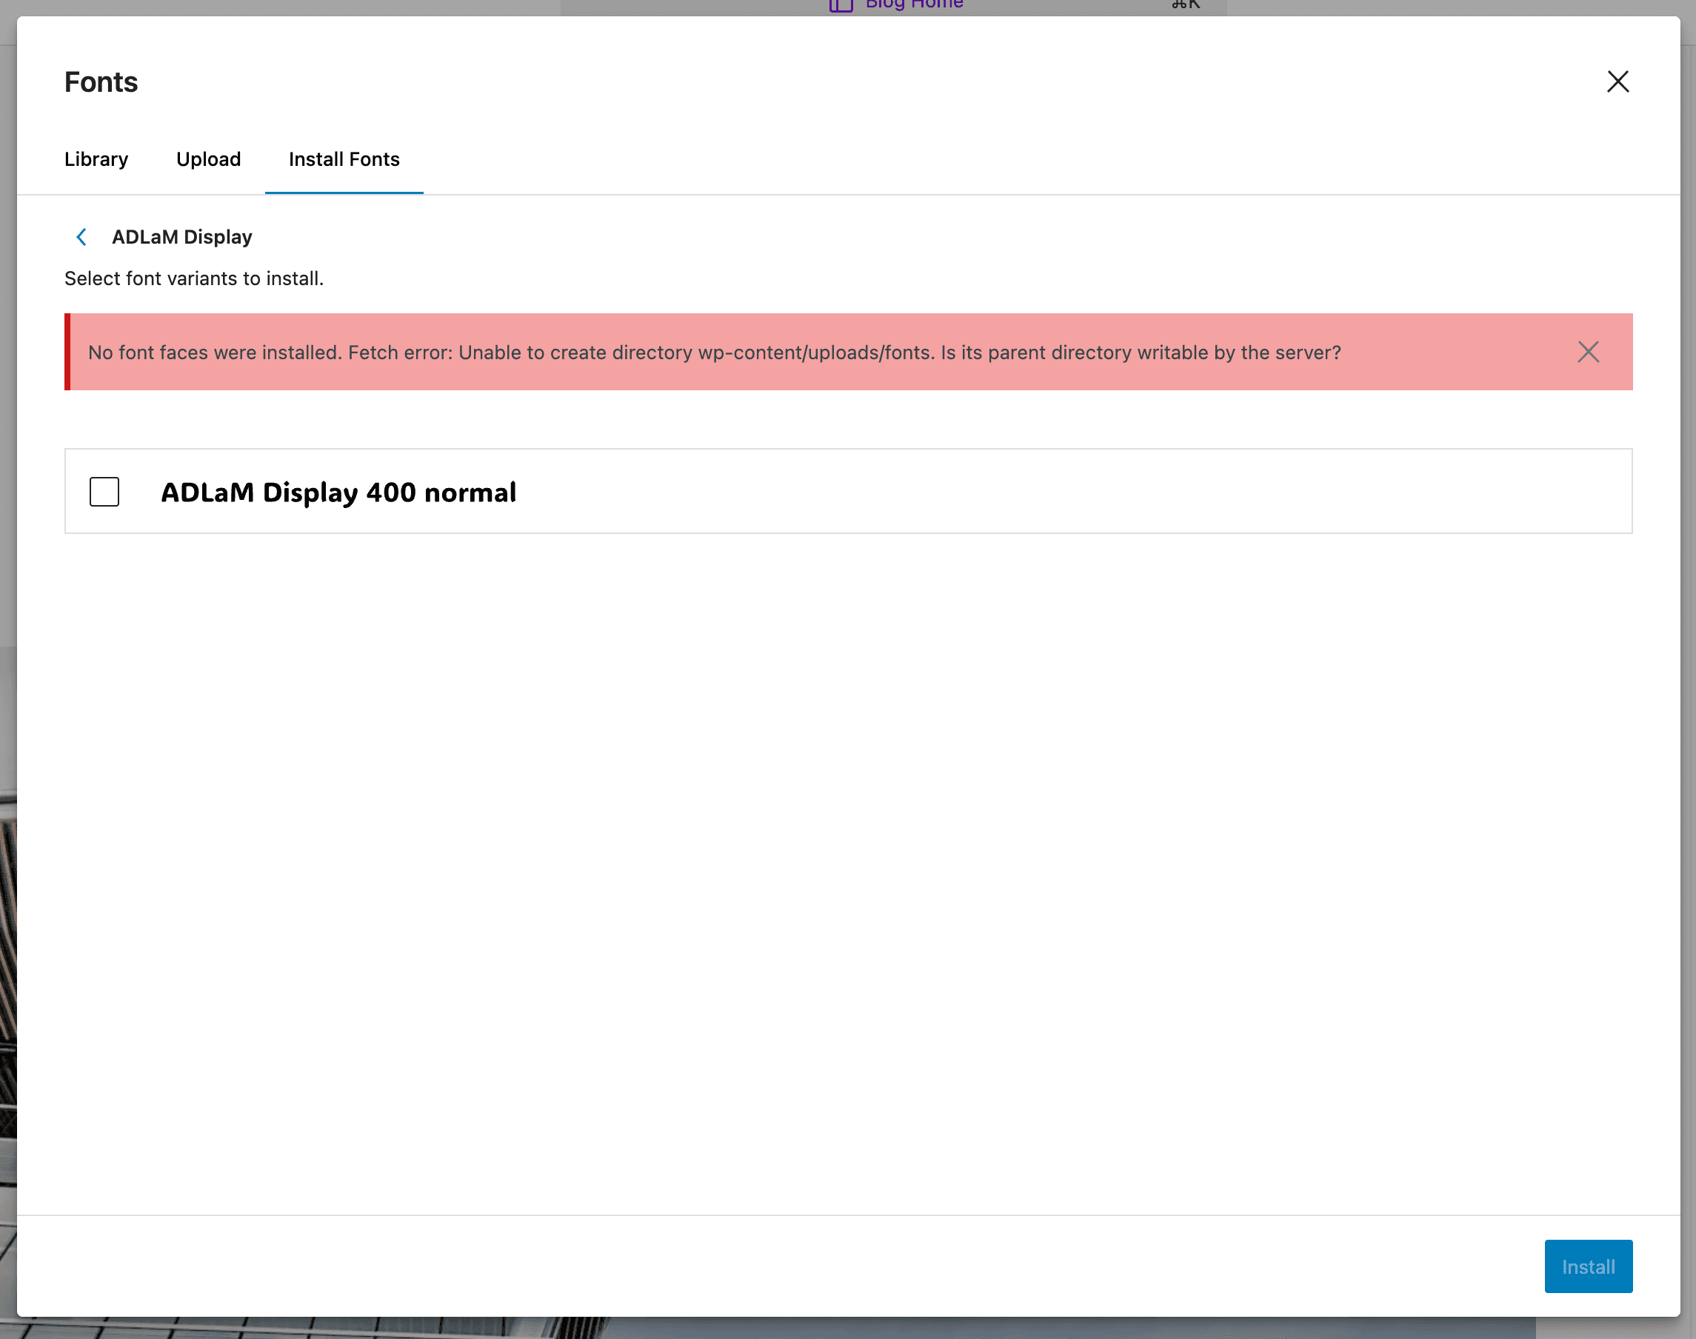Dismiss the red fetch error notice
Screen dimensions: 1696x1339
coord(1588,352)
